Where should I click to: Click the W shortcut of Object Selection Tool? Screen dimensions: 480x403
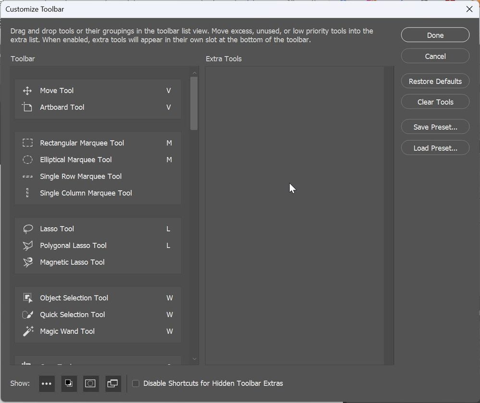[x=170, y=298]
